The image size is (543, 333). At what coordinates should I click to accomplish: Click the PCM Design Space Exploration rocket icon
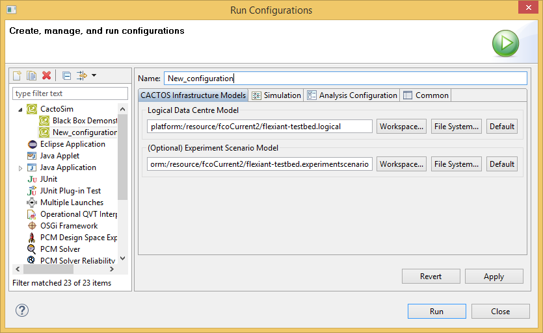pos(32,238)
